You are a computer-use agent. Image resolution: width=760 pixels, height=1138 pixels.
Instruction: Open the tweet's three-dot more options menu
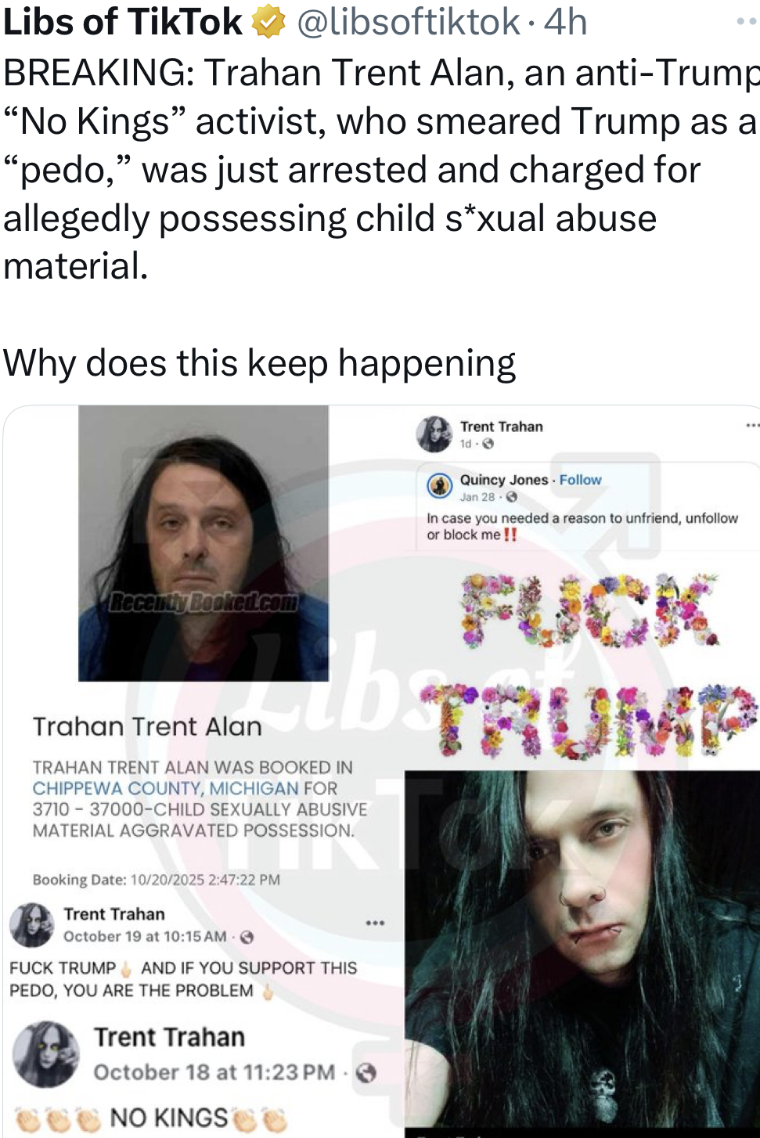747,22
